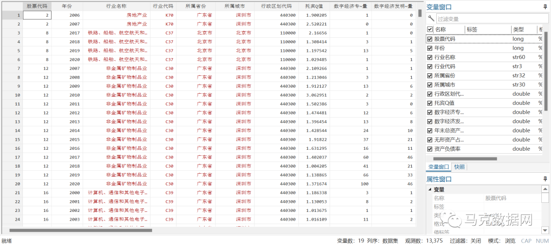Uncheck the 无形资产占… variable checkbox
Image resolution: width=551 pixels, height=244 pixels.
click(430, 140)
